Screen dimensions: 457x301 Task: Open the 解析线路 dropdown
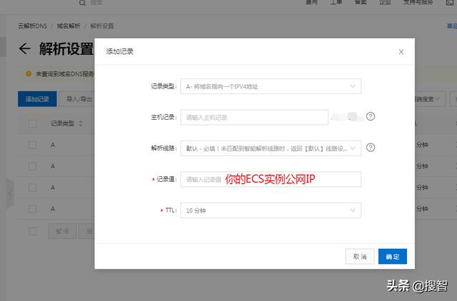[x=271, y=148]
